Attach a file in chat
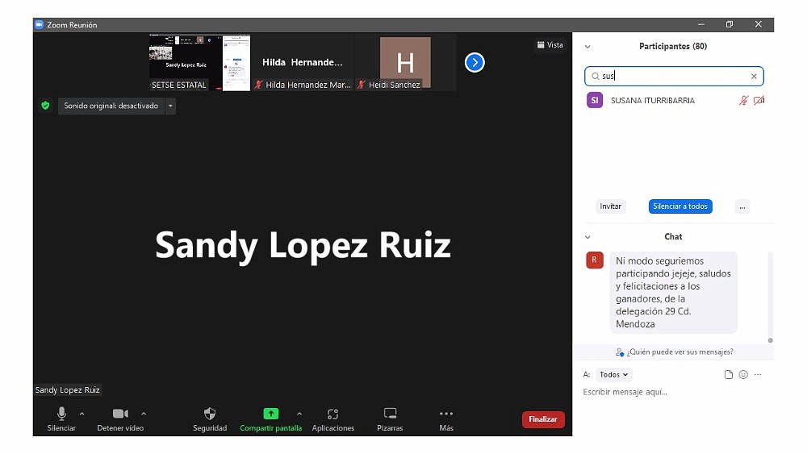This screenshot has width=807, height=454. click(x=729, y=375)
